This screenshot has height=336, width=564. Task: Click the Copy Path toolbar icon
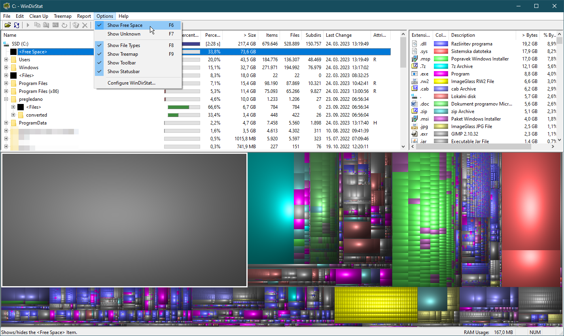[37, 25]
